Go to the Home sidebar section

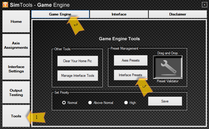pyautogui.click(x=16, y=21)
